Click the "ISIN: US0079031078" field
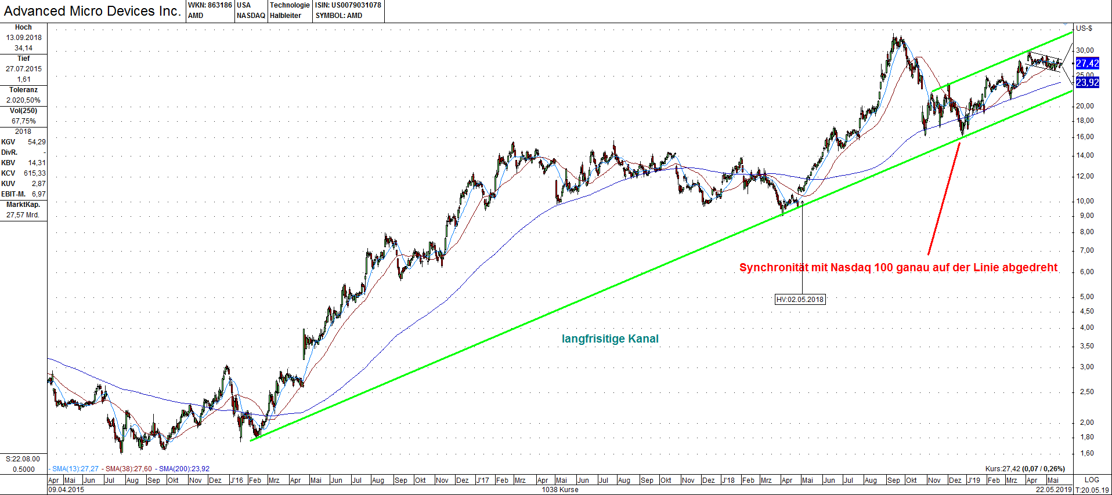The height and width of the screenshot is (495, 1112). (x=348, y=5)
